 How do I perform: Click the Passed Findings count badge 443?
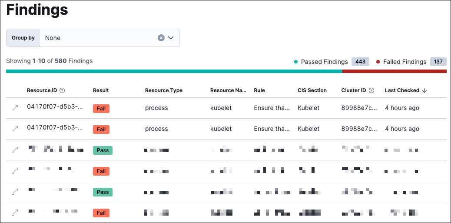pos(360,62)
